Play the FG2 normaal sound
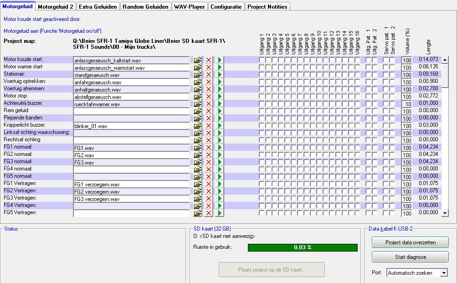 (x=220, y=155)
